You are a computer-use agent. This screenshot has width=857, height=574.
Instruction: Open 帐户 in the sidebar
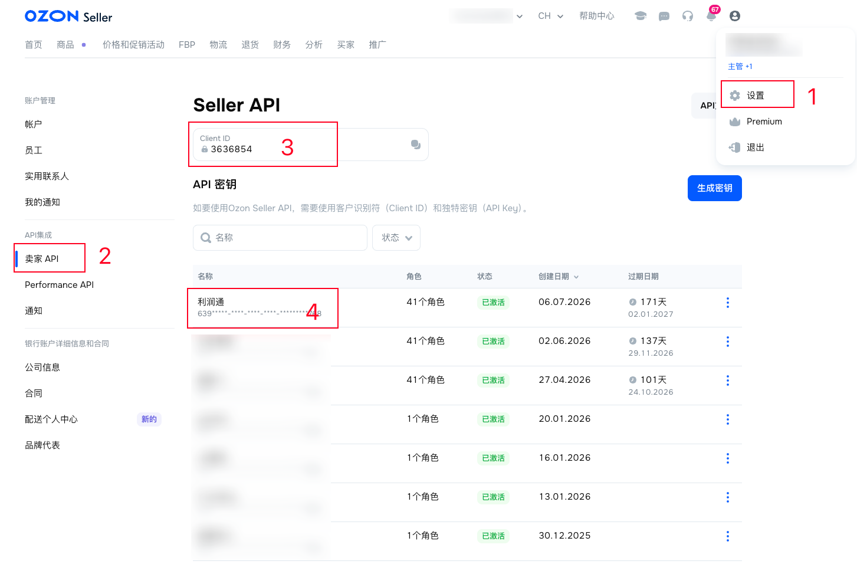34,124
